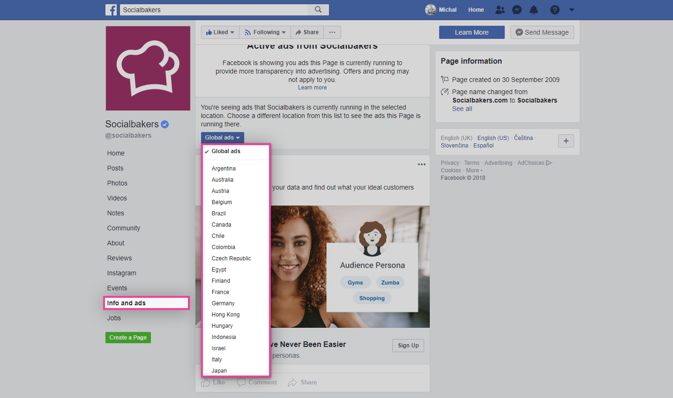
Task: Click the Facebook logo icon
Action: 111,10
